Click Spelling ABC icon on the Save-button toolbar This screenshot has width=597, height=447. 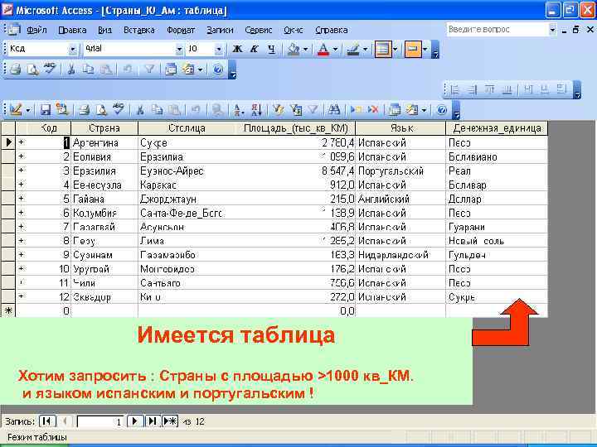click(119, 109)
